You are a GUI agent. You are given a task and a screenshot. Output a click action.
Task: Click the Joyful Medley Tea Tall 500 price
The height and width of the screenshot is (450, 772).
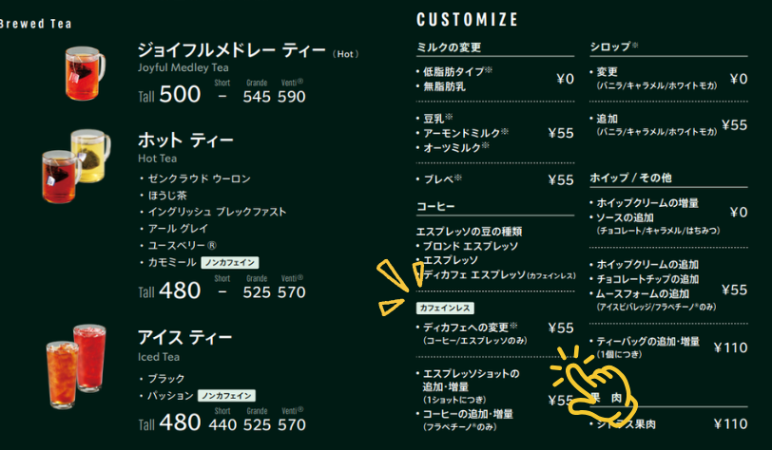169,94
